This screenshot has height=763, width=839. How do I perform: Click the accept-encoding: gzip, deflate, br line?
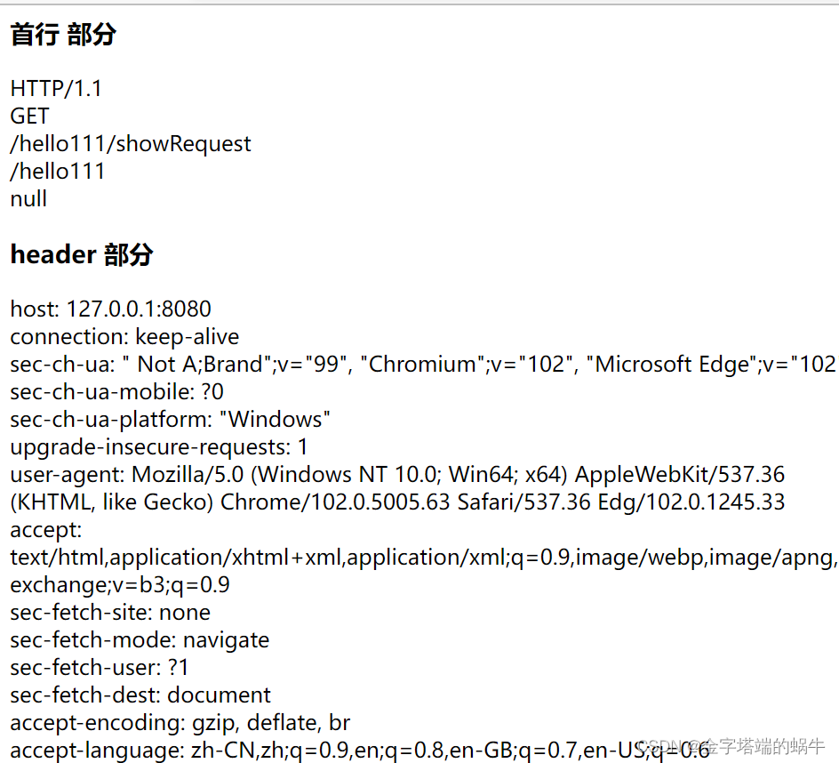coord(180,723)
